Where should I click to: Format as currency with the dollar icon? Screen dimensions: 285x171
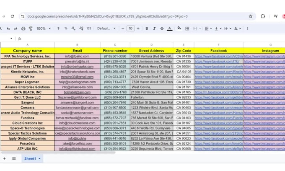click(58, 28)
